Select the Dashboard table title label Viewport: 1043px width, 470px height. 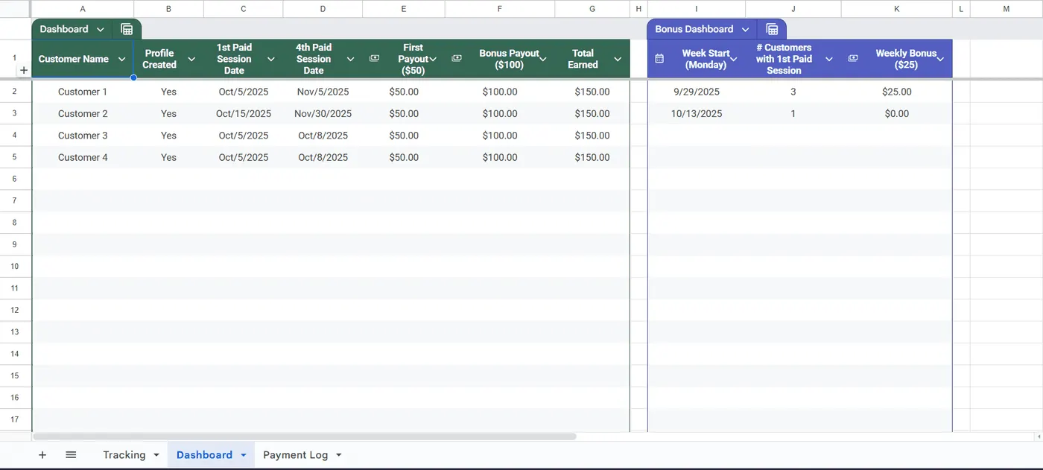click(63, 29)
